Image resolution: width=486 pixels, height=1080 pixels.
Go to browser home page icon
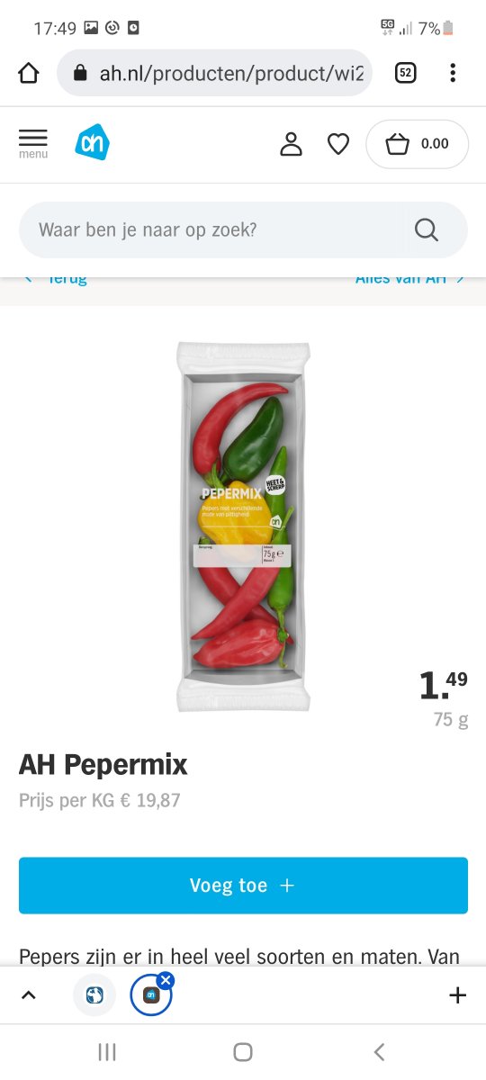click(29, 73)
